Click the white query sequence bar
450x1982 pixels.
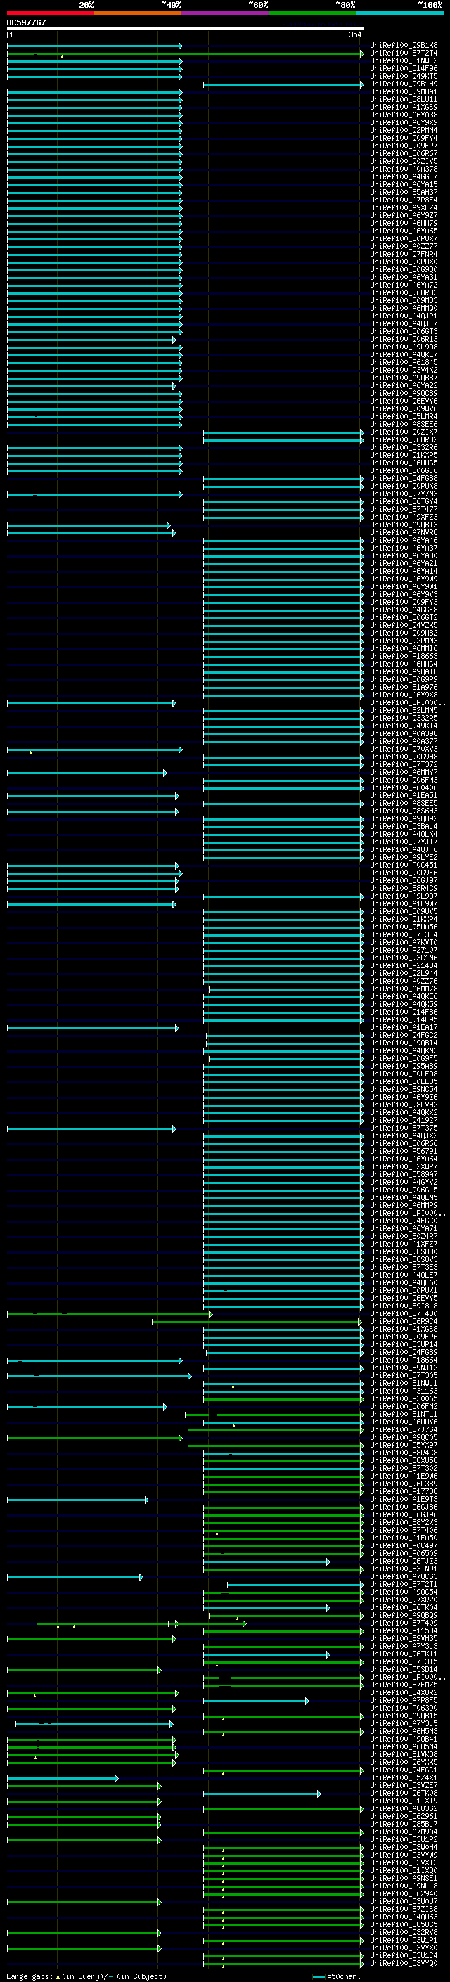pyautogui.click(x=186, y=30)
